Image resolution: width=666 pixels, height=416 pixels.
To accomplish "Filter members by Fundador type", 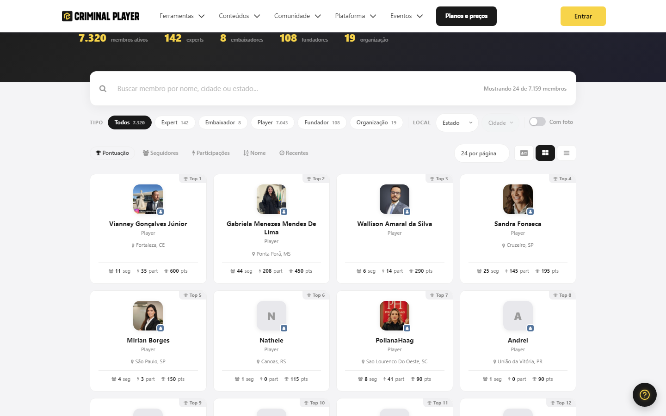I will point(322,122).
